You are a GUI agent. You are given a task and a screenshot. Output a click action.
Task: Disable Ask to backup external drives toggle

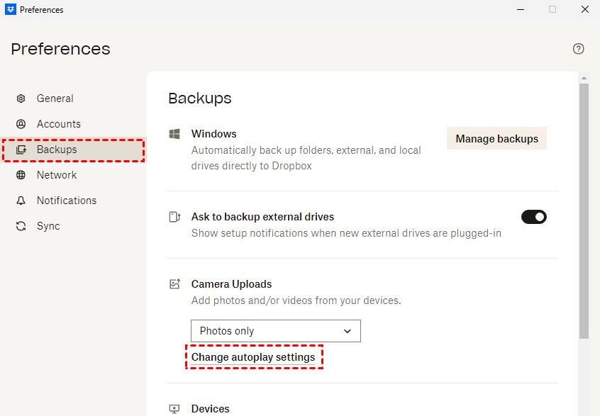pos(534,217)
